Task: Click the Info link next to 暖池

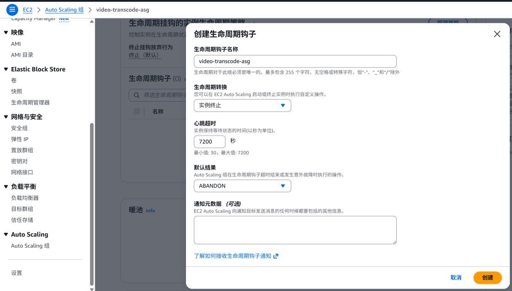Action: [150, 211]
